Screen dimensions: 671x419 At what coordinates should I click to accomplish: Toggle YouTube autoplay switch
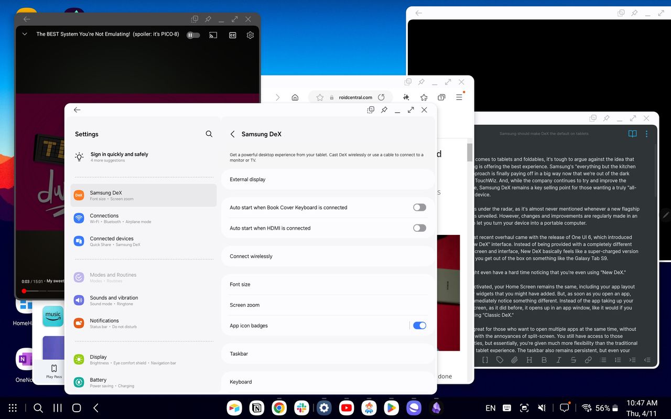pos(193,35)
